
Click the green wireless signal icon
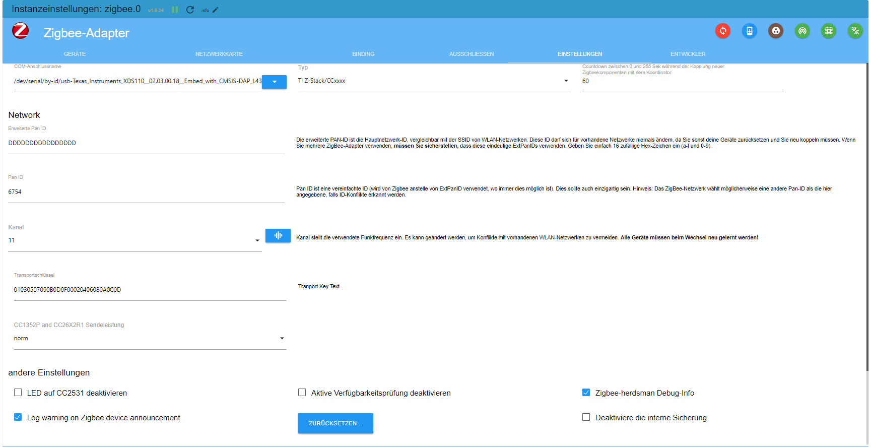855,31
